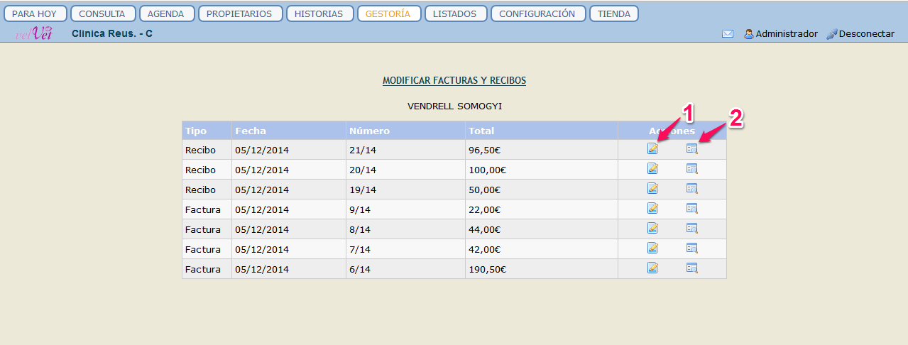Edit Factura 7/14 with the pencil icon
Viewport: 908px width, 345px height.
[x=652, y=248]
